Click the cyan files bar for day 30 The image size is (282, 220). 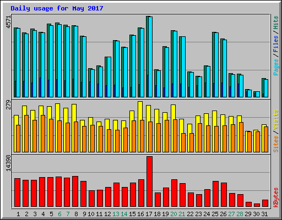point(258,95)
